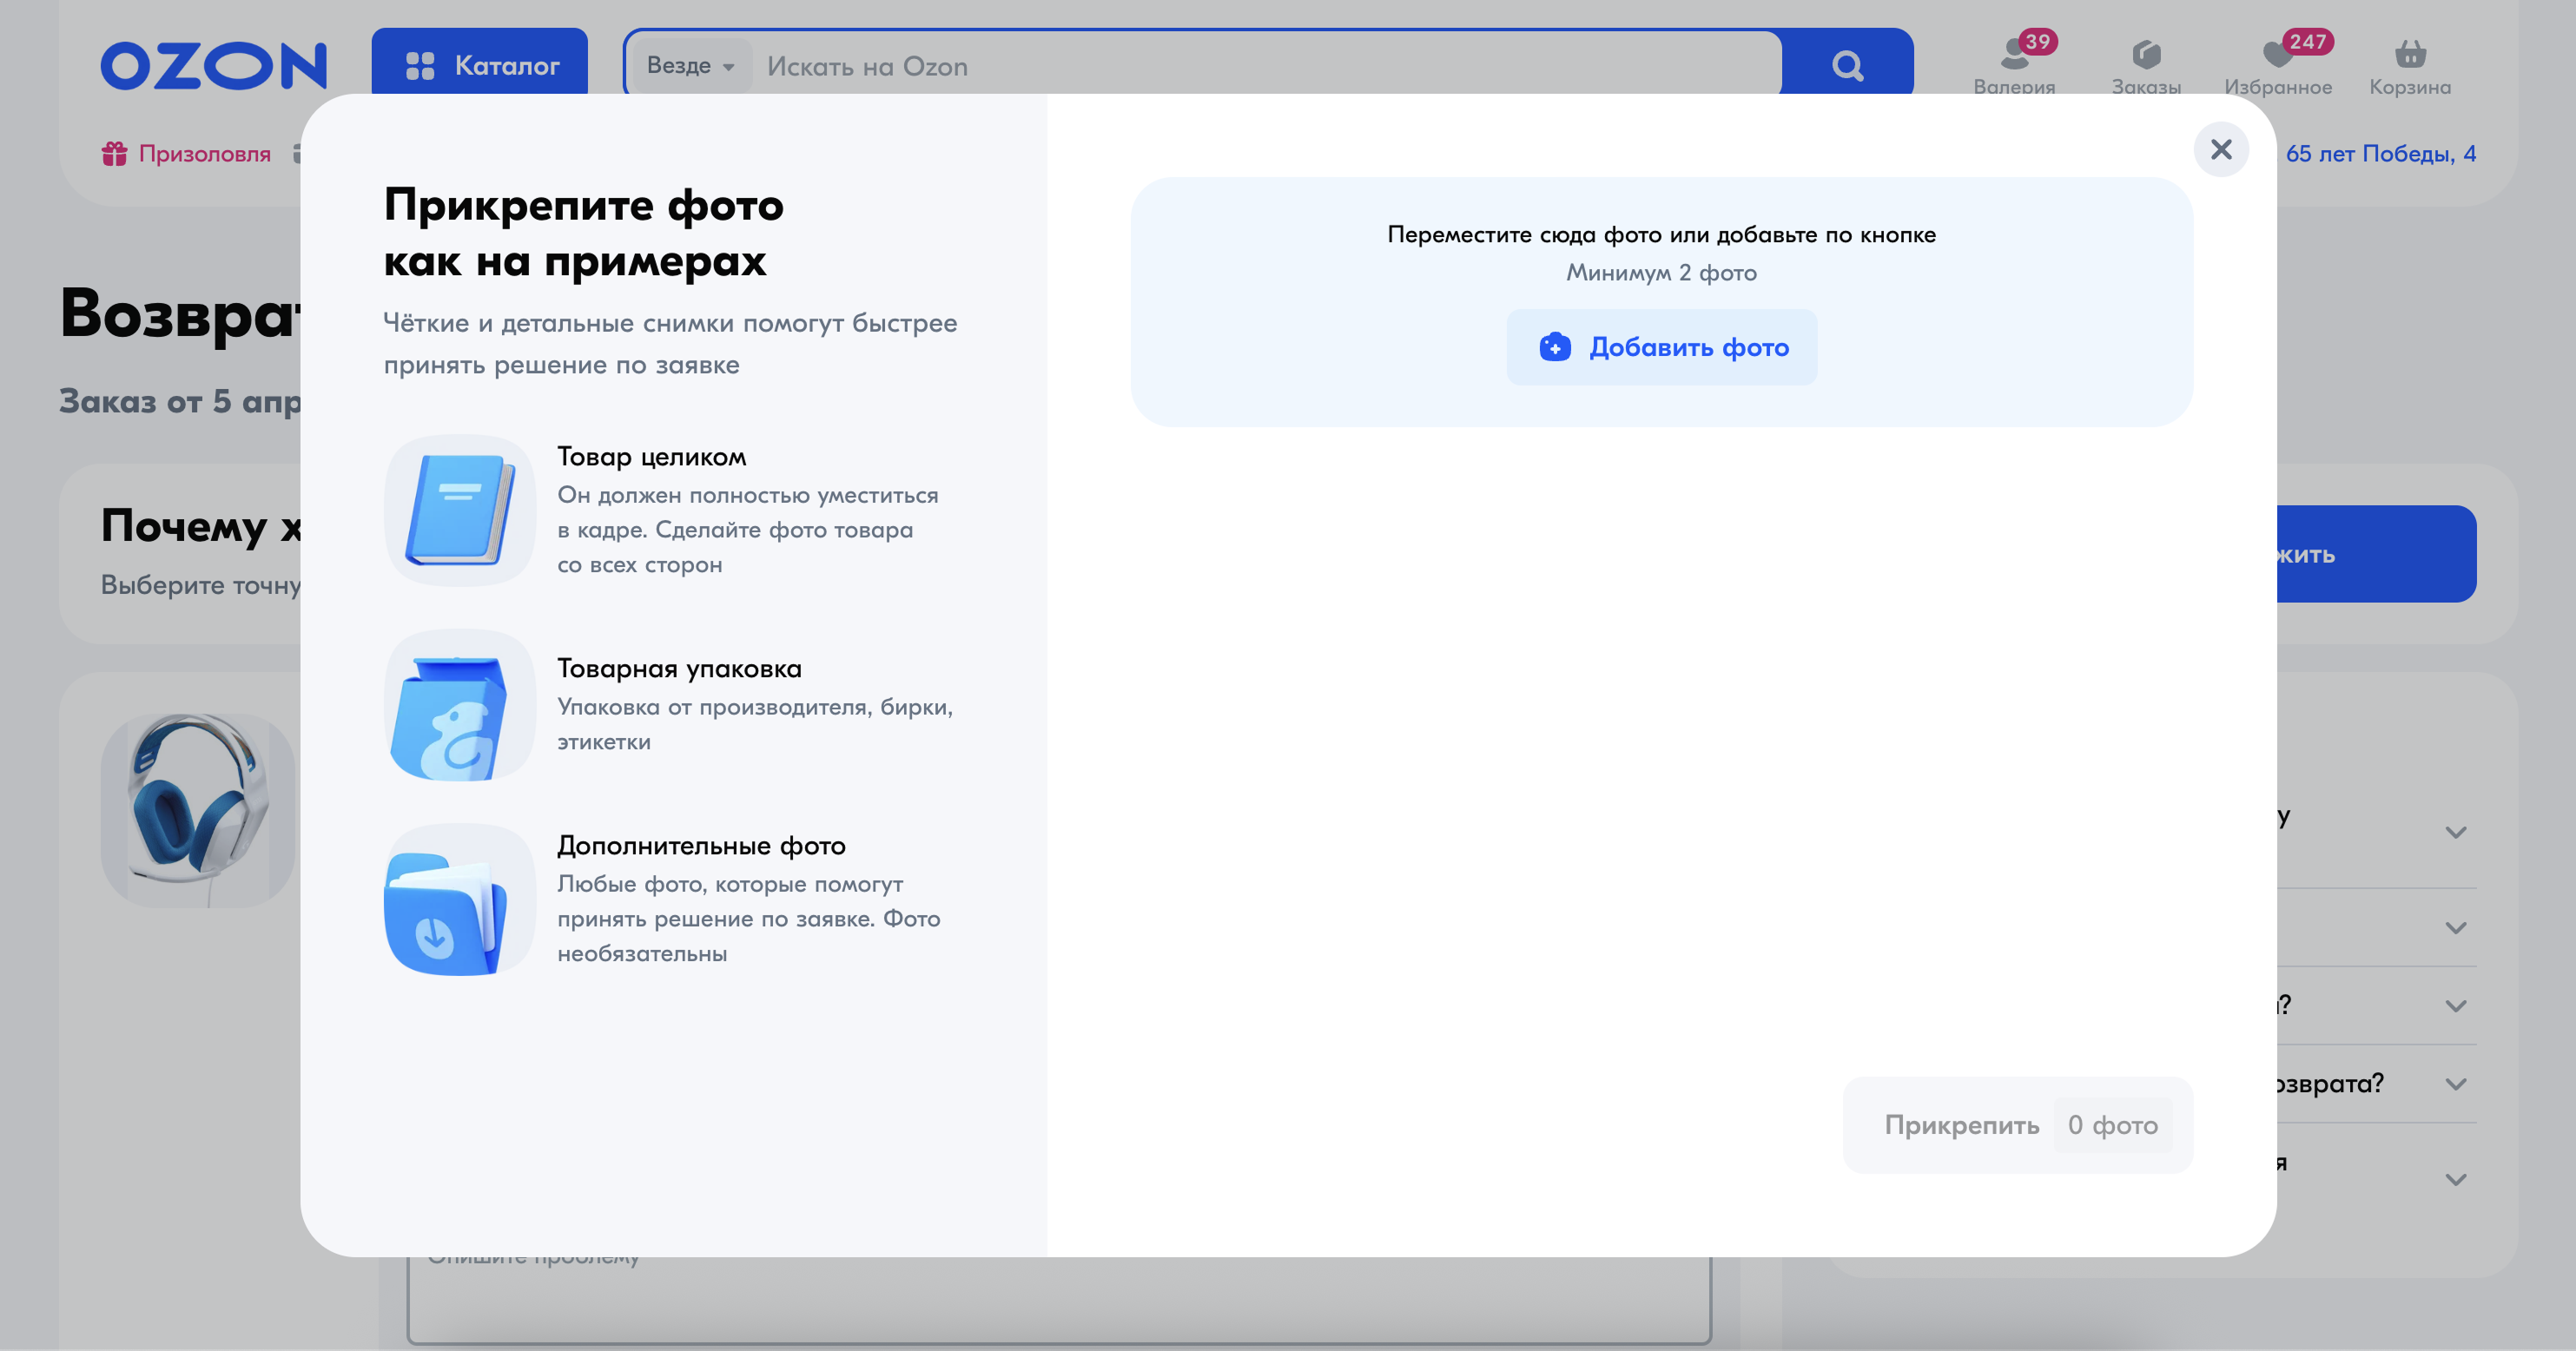The width and height of the screenshot is (2576, 1351).
Task: Open the Валерия profile icon
Action: pos(2014,66)
